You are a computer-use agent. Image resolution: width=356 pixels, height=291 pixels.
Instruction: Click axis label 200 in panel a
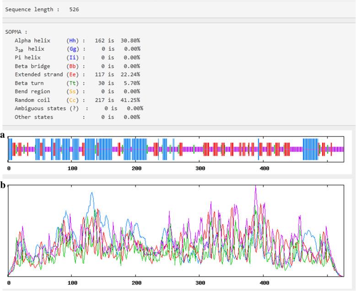(136, 168)
